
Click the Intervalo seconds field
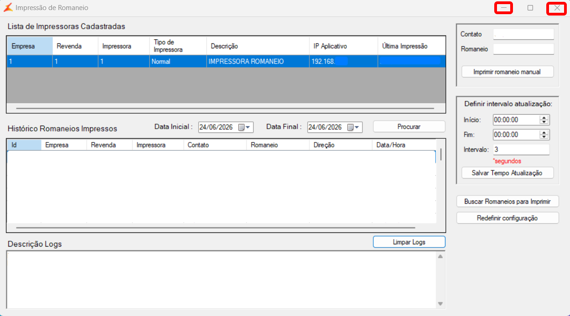coord(521,149)
